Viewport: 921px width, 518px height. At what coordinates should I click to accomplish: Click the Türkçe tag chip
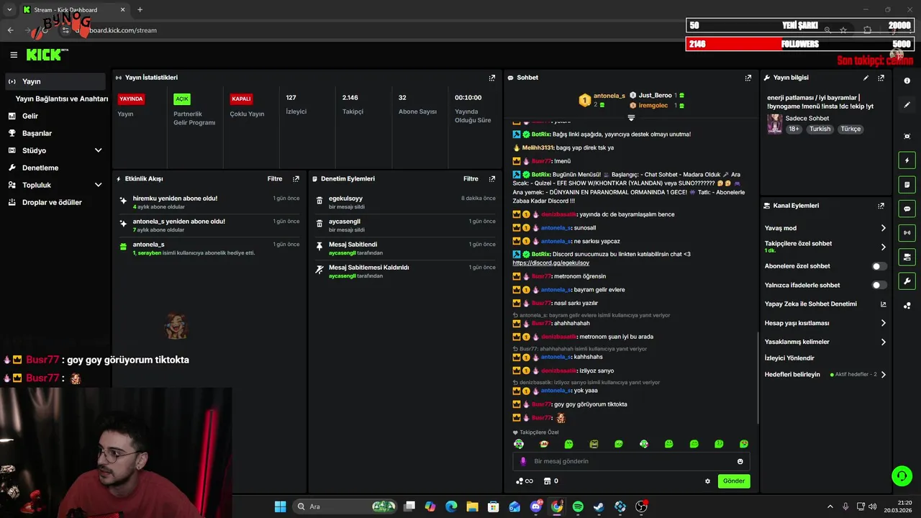point(850,129)
